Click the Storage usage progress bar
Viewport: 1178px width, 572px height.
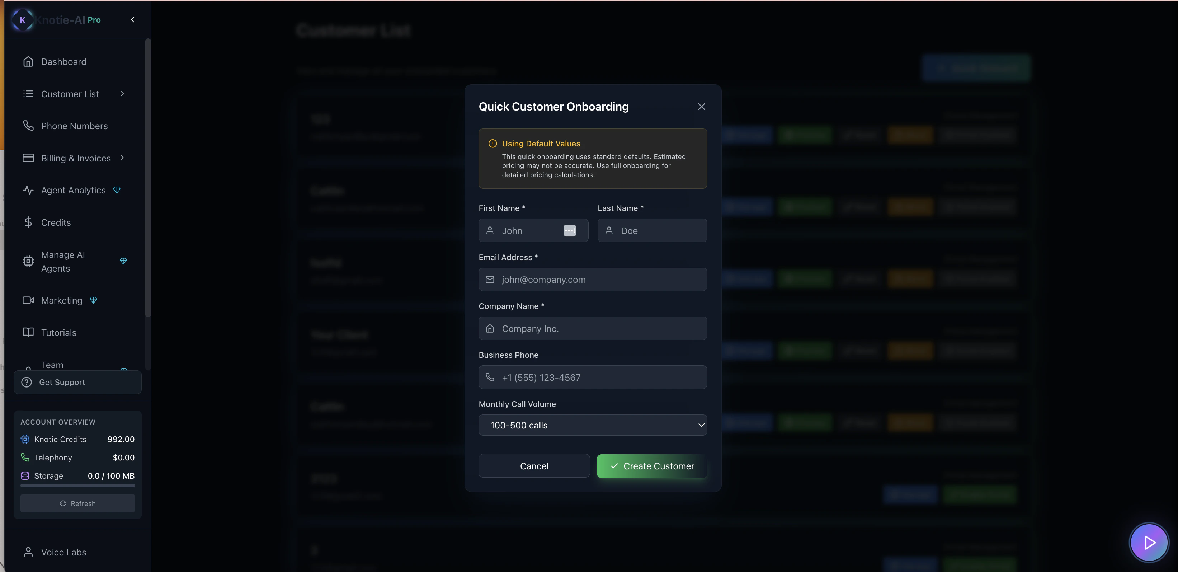point(77,486)
